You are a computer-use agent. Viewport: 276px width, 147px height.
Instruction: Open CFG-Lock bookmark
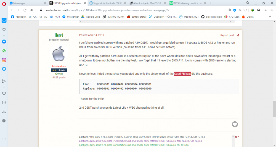[232, 17]
